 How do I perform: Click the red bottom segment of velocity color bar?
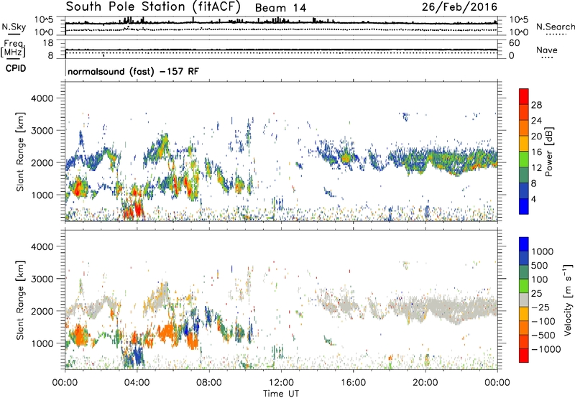click(524, 356)
